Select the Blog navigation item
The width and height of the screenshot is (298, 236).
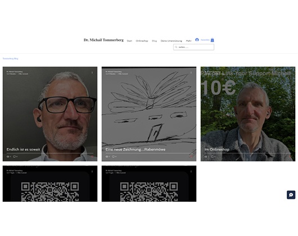point(154,41)
